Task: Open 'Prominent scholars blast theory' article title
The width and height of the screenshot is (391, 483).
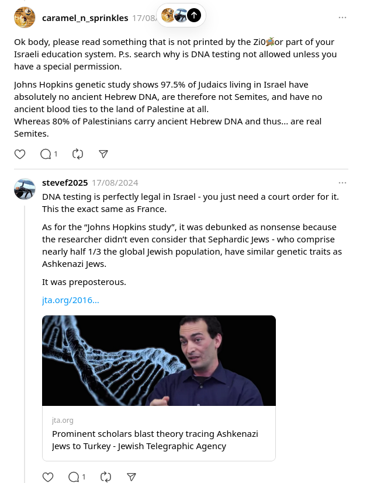Action: (x=155, y=440)
